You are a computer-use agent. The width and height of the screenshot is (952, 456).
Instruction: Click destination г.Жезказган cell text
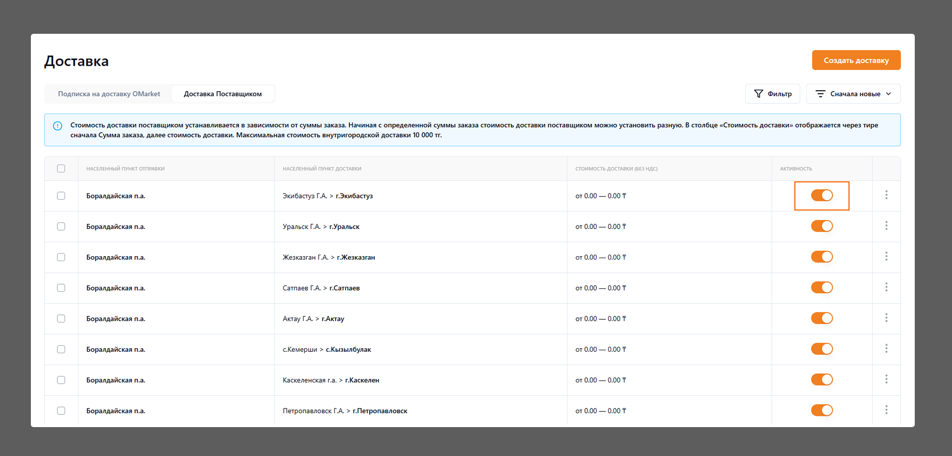click(356, 257)
